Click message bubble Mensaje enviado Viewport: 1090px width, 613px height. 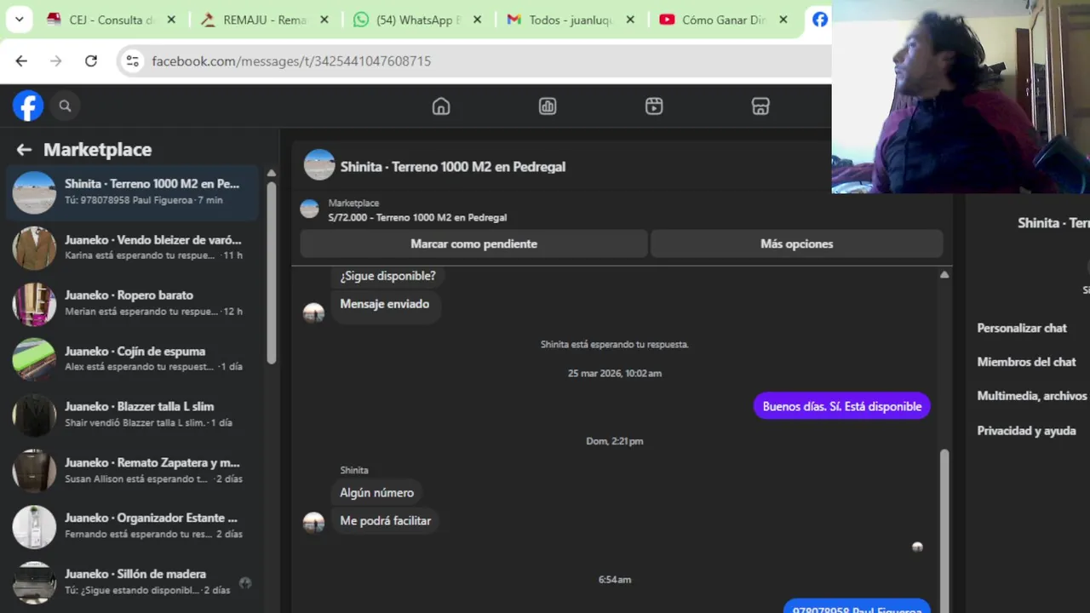[384, 304]
